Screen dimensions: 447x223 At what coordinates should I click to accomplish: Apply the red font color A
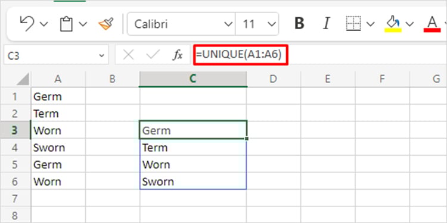[x=432, y=24]
